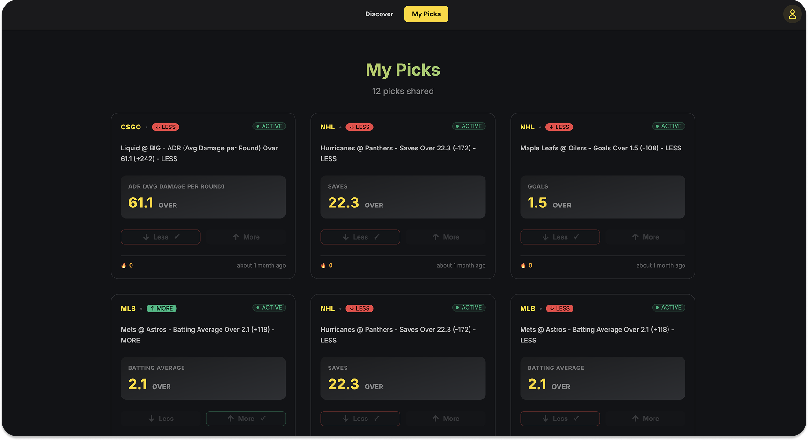Click the LESS badge on bottom MLB card
Image resolution: width=808 pixels, height=440 pixels.
pos(559,308)
